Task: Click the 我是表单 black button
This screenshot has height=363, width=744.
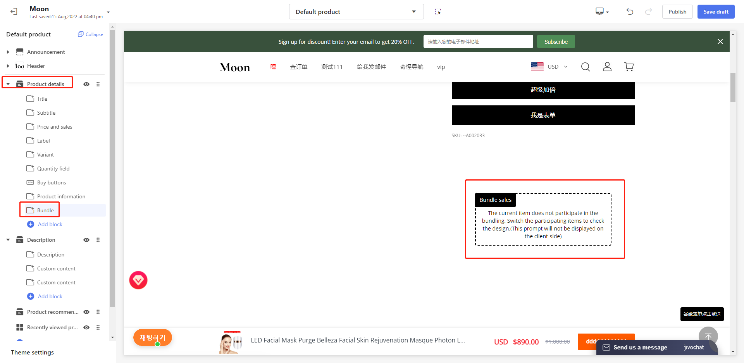Action: (543, 115)
